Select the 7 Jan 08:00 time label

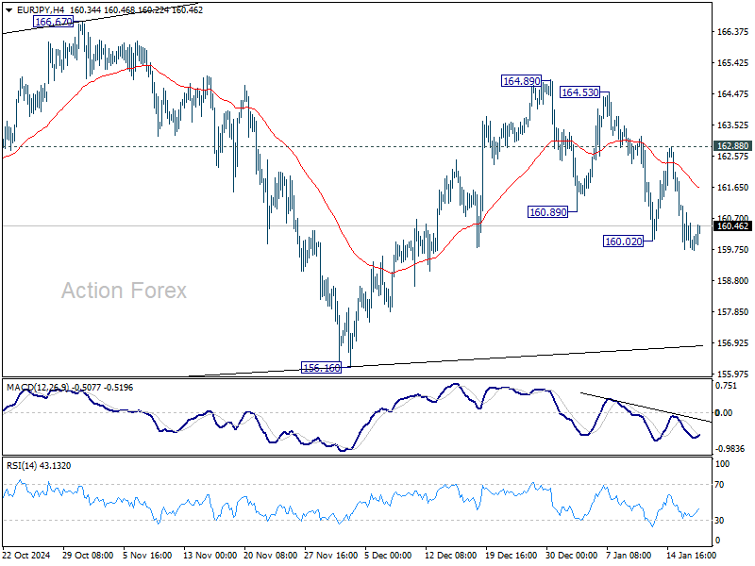pyautogui.click(x=629, y=555)
